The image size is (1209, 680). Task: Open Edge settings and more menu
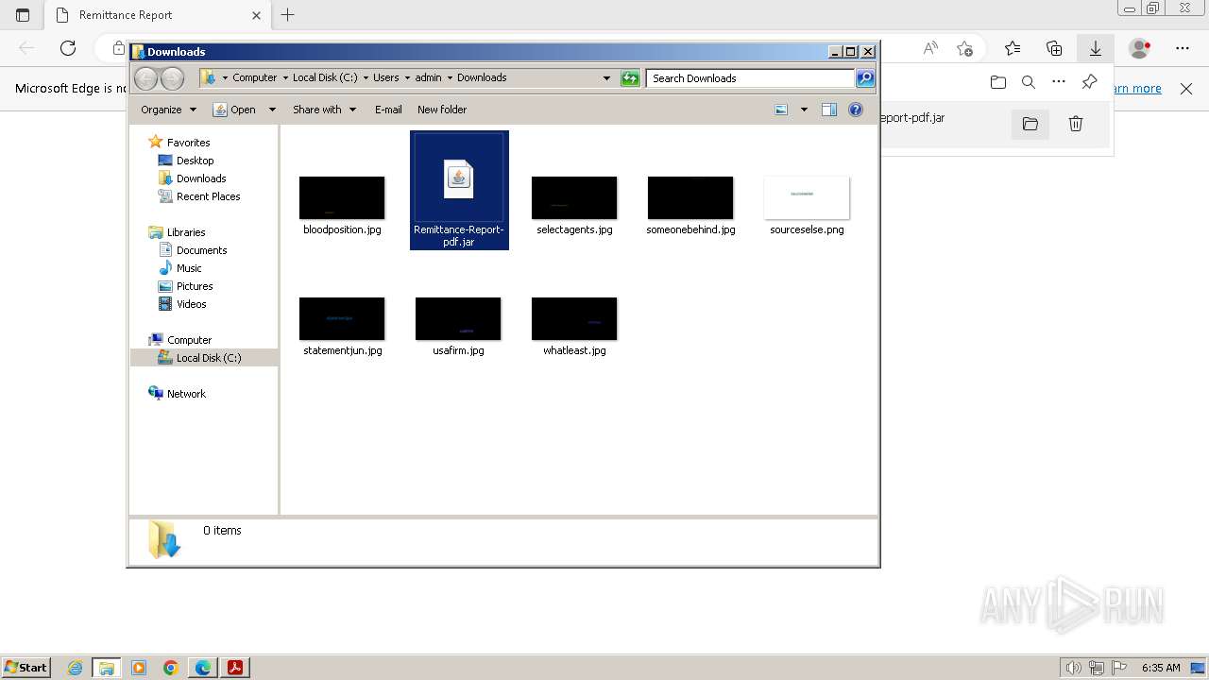click(x=1183, y=48)
